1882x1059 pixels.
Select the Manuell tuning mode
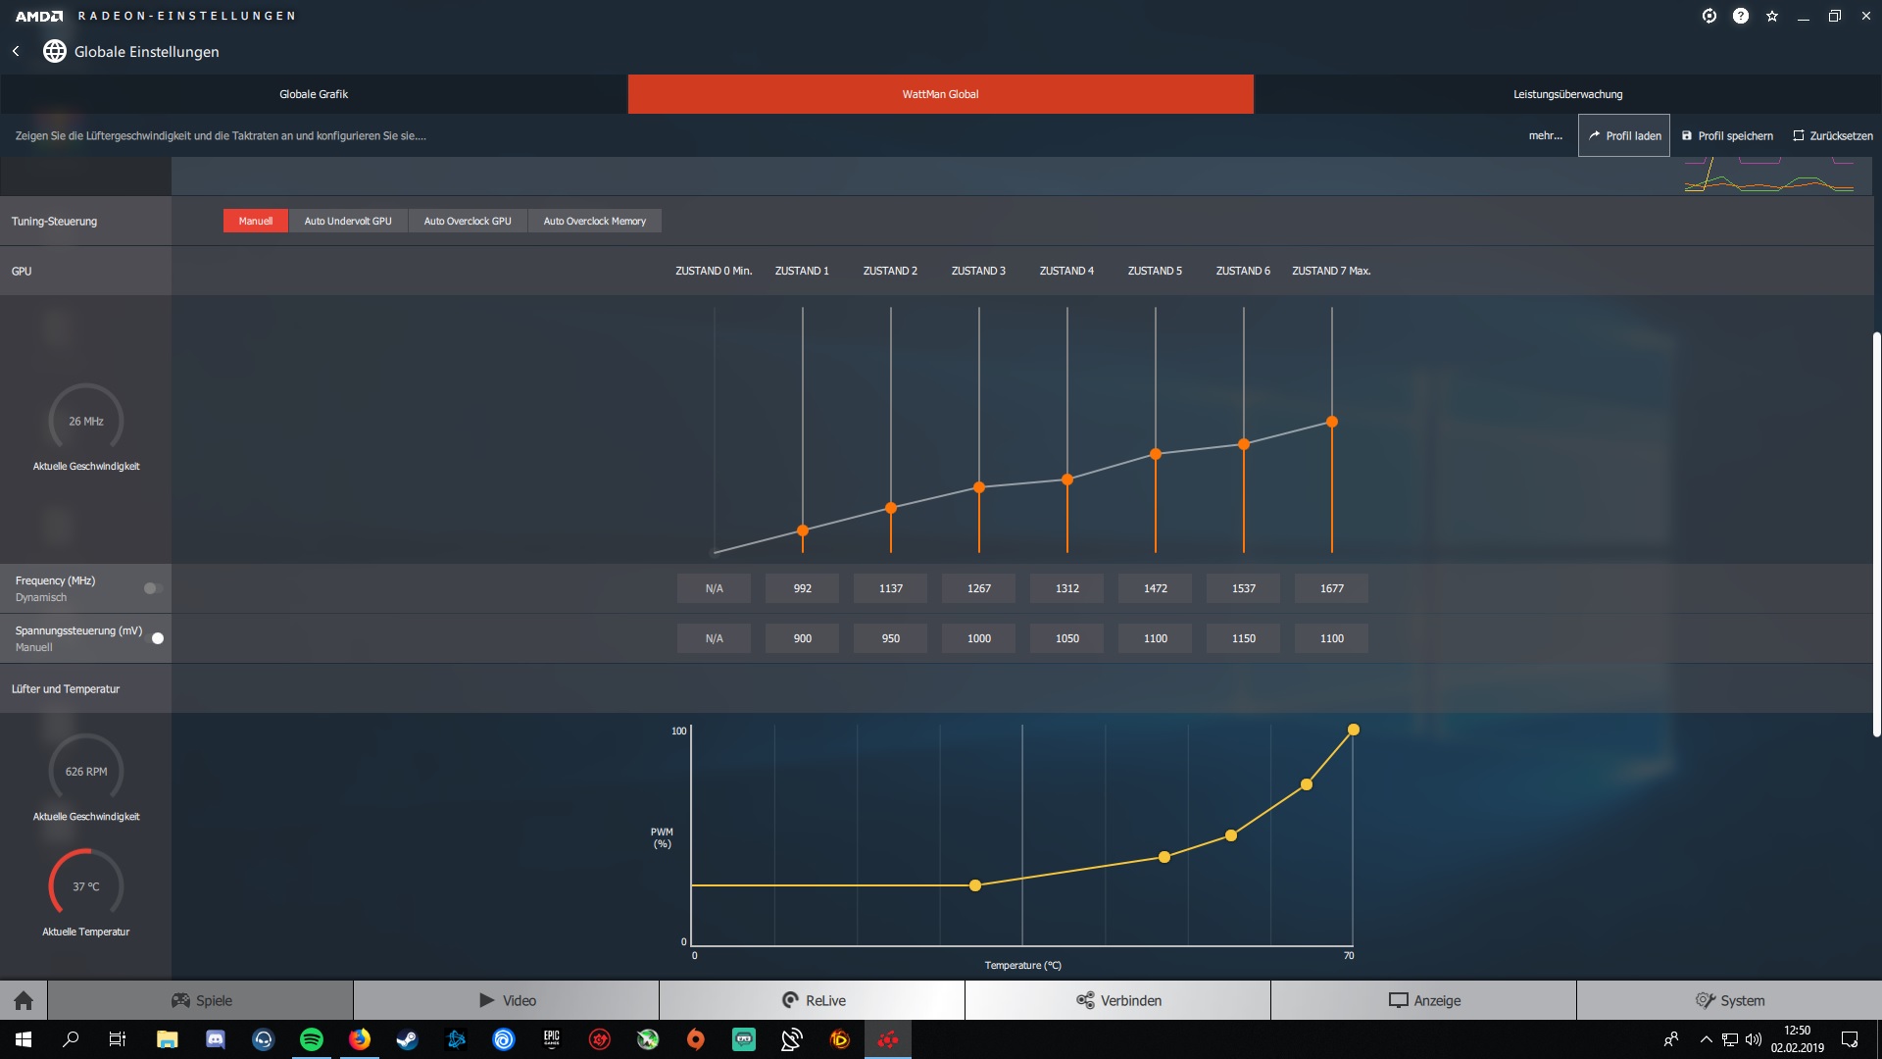tap(255, 221)
